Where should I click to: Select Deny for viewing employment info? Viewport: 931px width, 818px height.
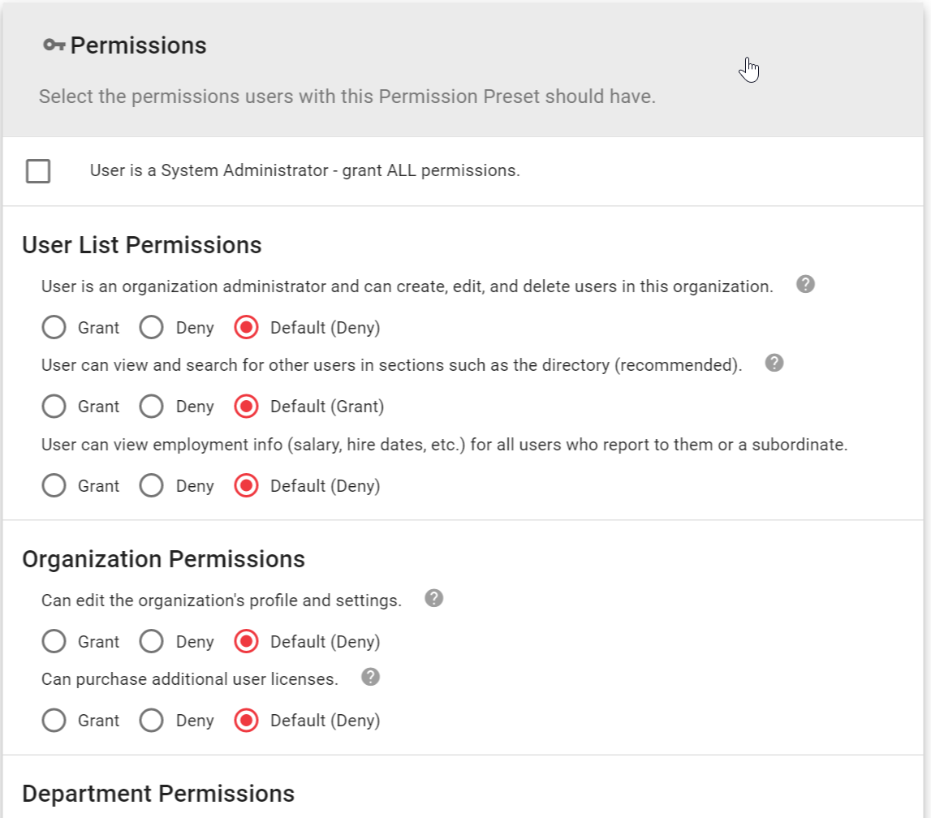(x=152, y=485)
